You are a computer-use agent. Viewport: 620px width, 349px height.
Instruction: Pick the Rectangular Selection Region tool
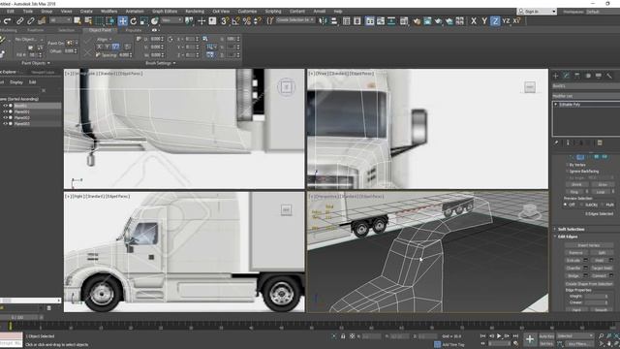click(x=99, y=21)
